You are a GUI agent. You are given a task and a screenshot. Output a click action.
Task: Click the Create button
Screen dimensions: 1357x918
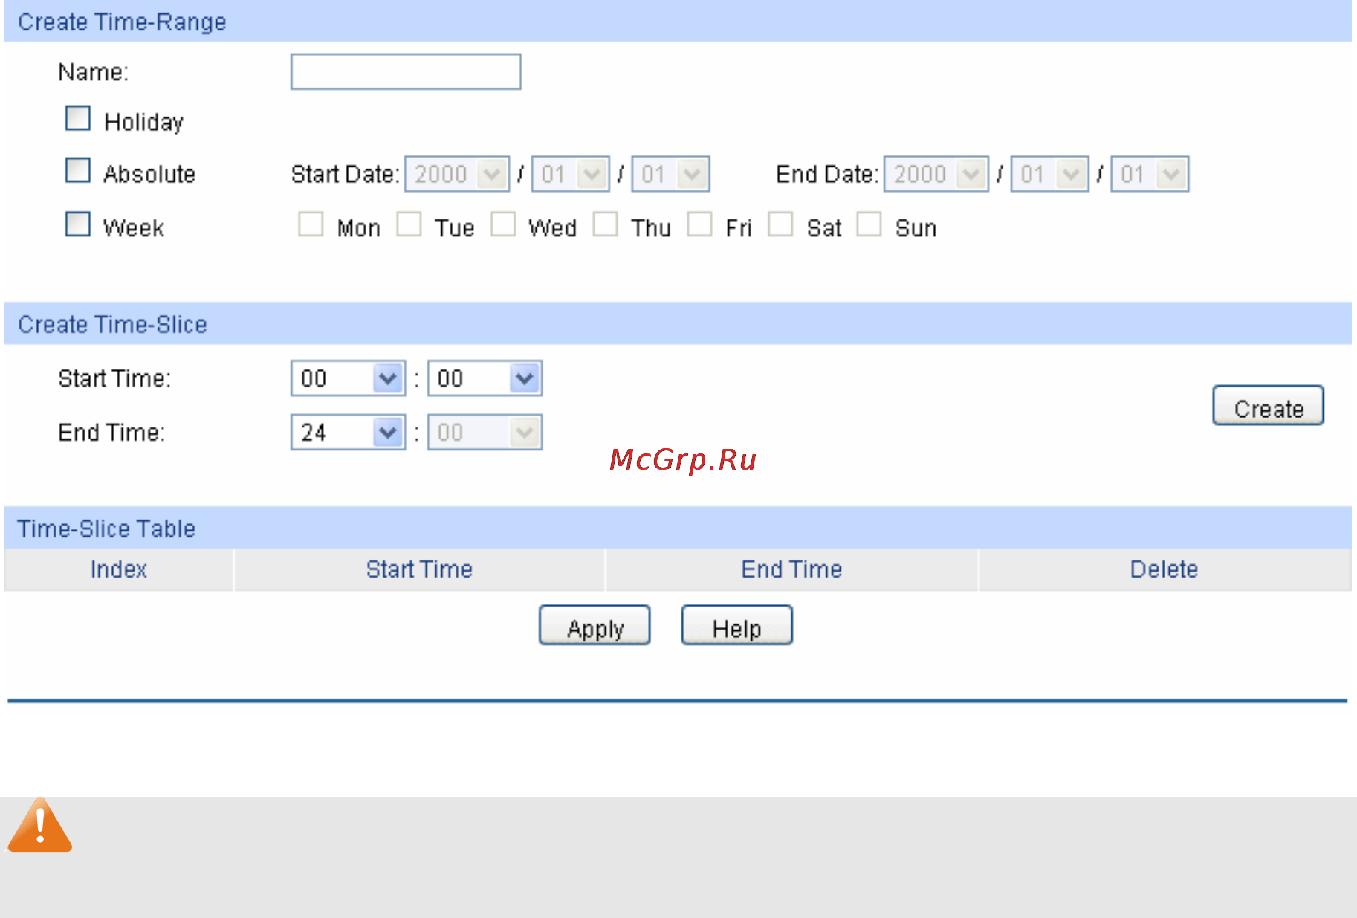1269,406
